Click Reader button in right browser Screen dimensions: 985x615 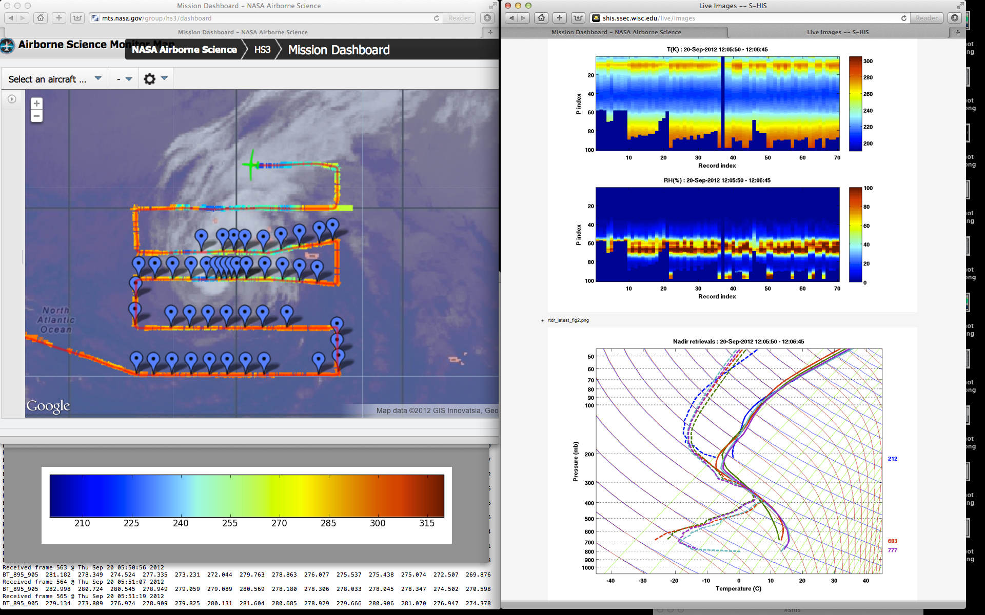point(927,18)
